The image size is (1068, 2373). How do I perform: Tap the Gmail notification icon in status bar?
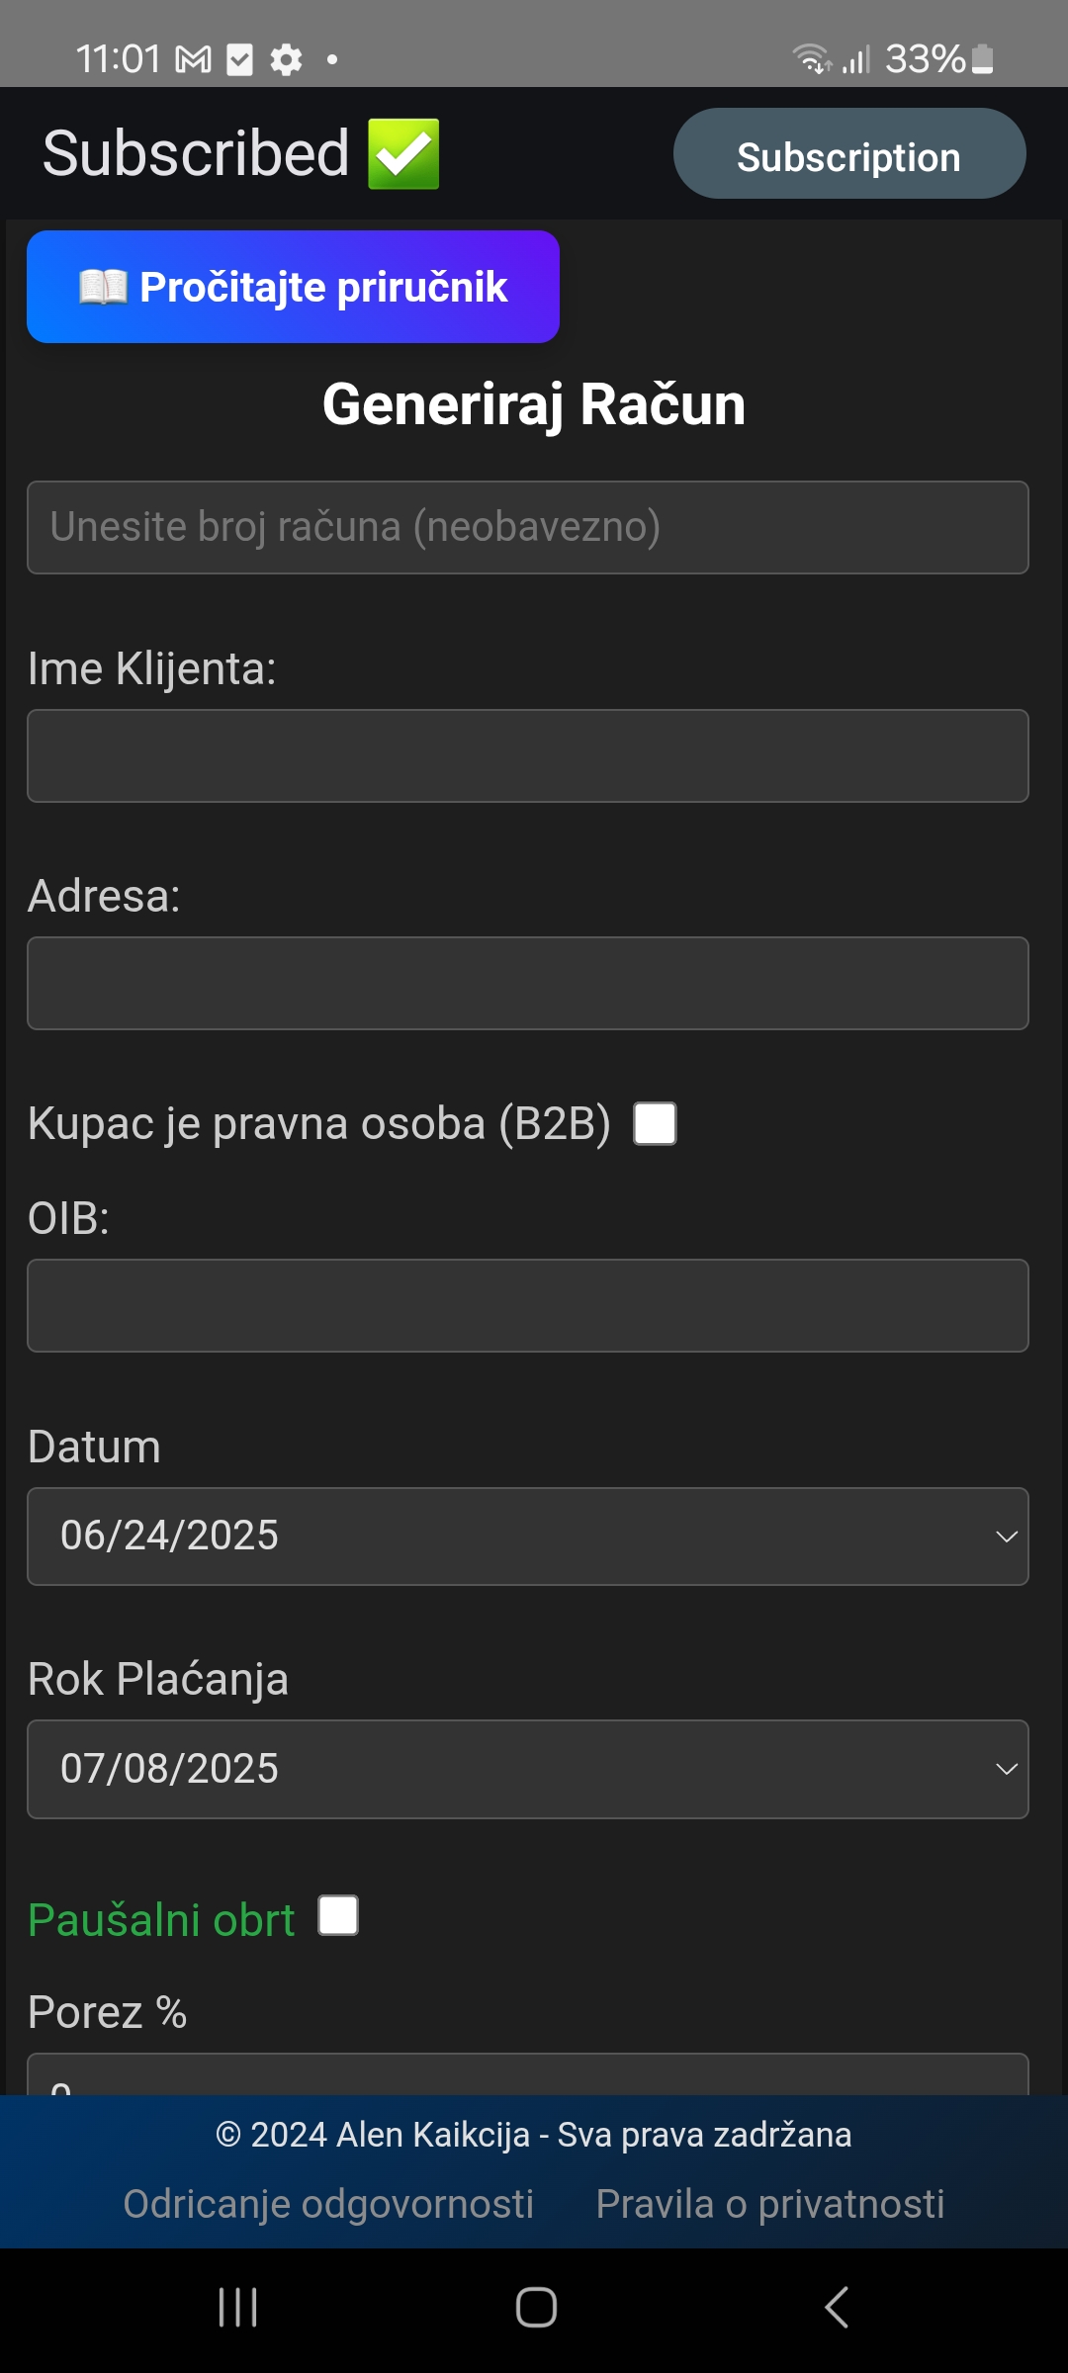[x=194, y=60]
